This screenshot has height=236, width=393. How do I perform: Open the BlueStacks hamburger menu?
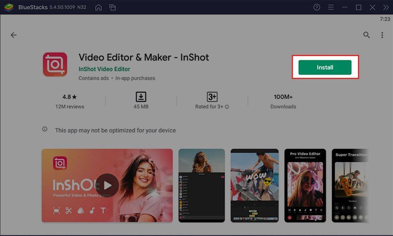[x=331, y=7]
